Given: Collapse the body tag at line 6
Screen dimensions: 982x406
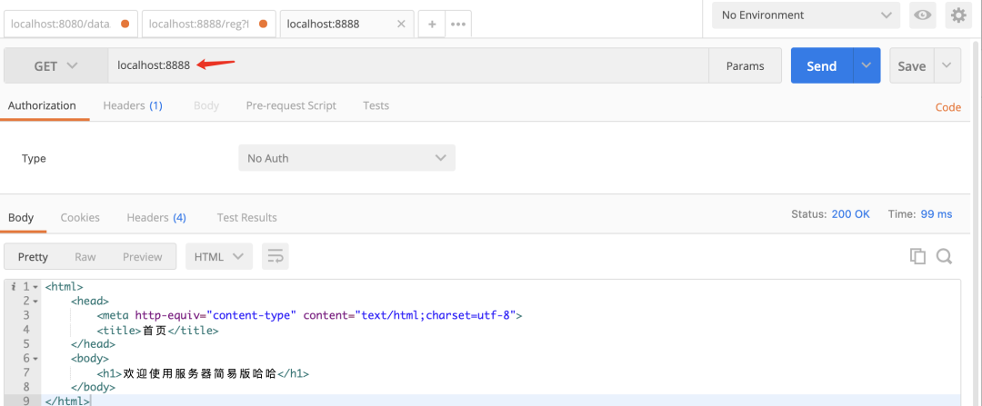Looking at the screenshot, I should [35, 359].
